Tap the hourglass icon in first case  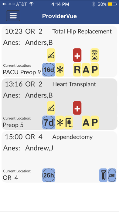tap(95, 55)
